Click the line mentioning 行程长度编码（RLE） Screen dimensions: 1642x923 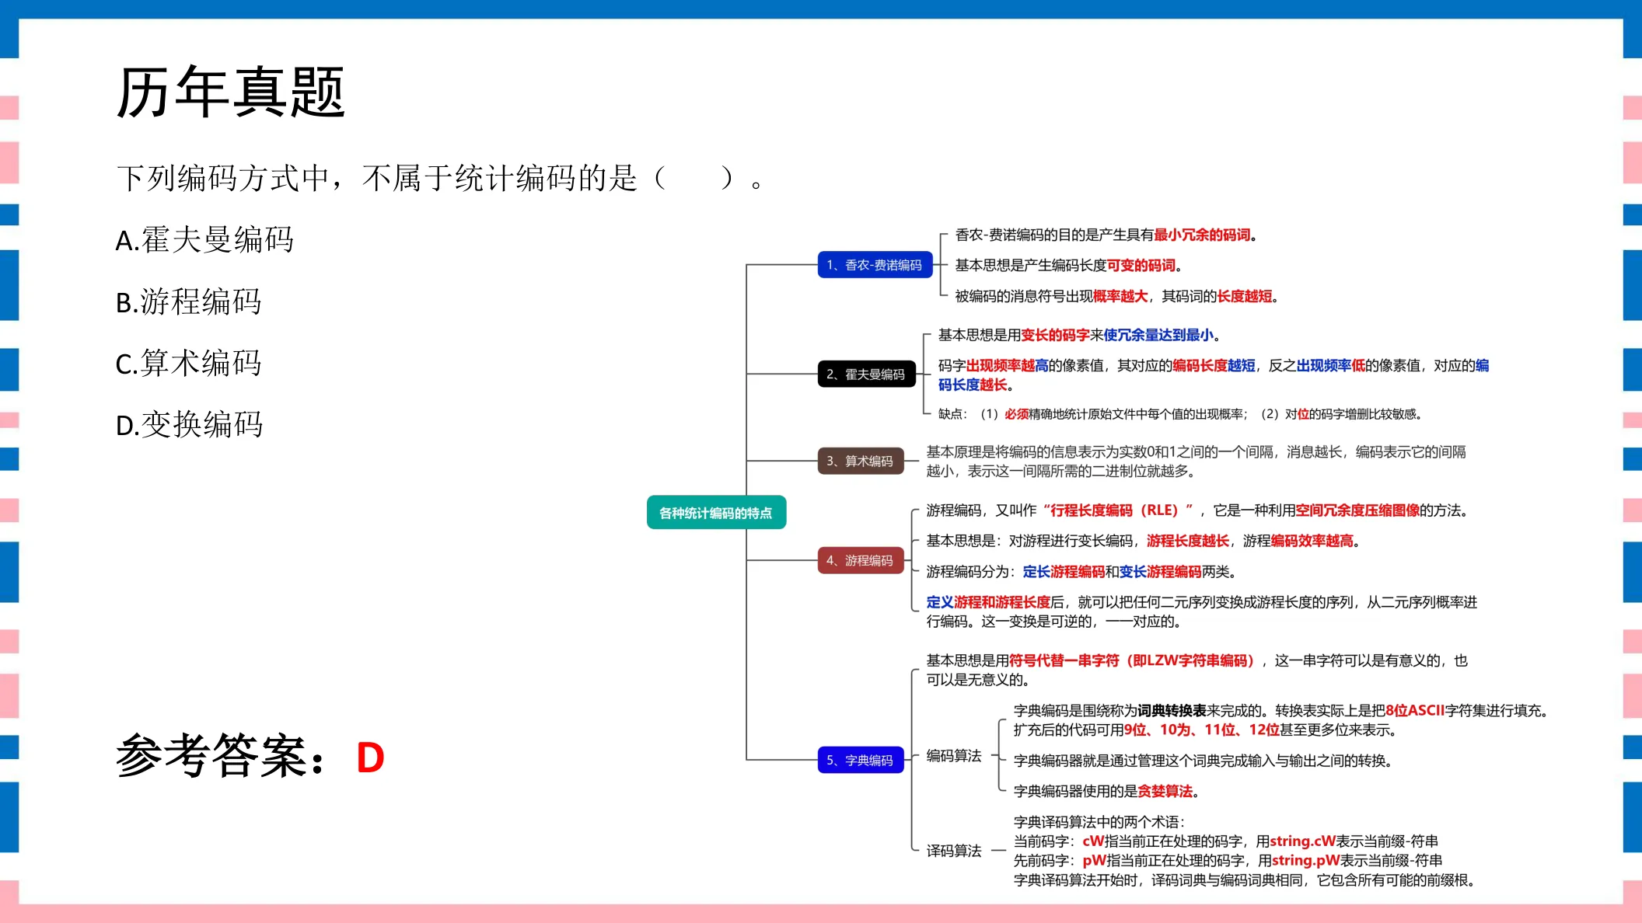coord(1198,510)
